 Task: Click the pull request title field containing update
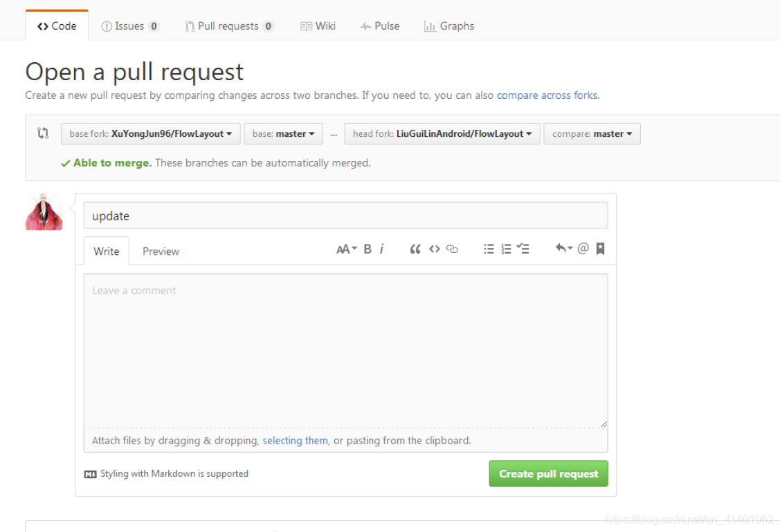point(346,216)
